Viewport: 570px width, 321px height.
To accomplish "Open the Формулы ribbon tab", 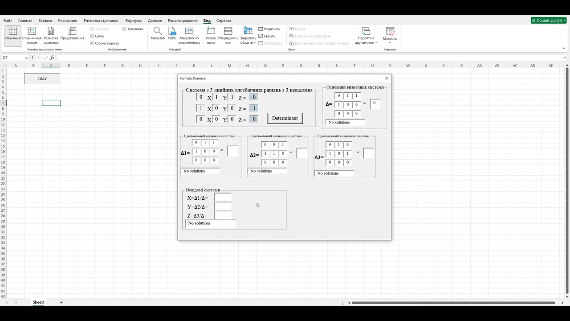I will 133,21.
